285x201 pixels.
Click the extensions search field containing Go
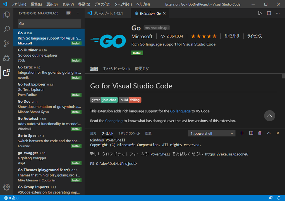pos(49,23)
